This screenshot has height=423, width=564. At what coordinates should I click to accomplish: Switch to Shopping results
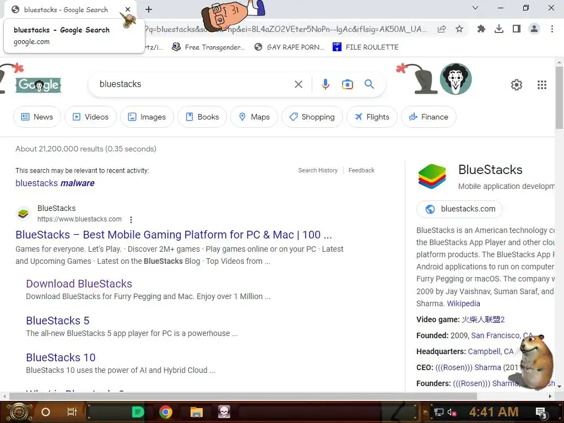[x=312, y=117]
